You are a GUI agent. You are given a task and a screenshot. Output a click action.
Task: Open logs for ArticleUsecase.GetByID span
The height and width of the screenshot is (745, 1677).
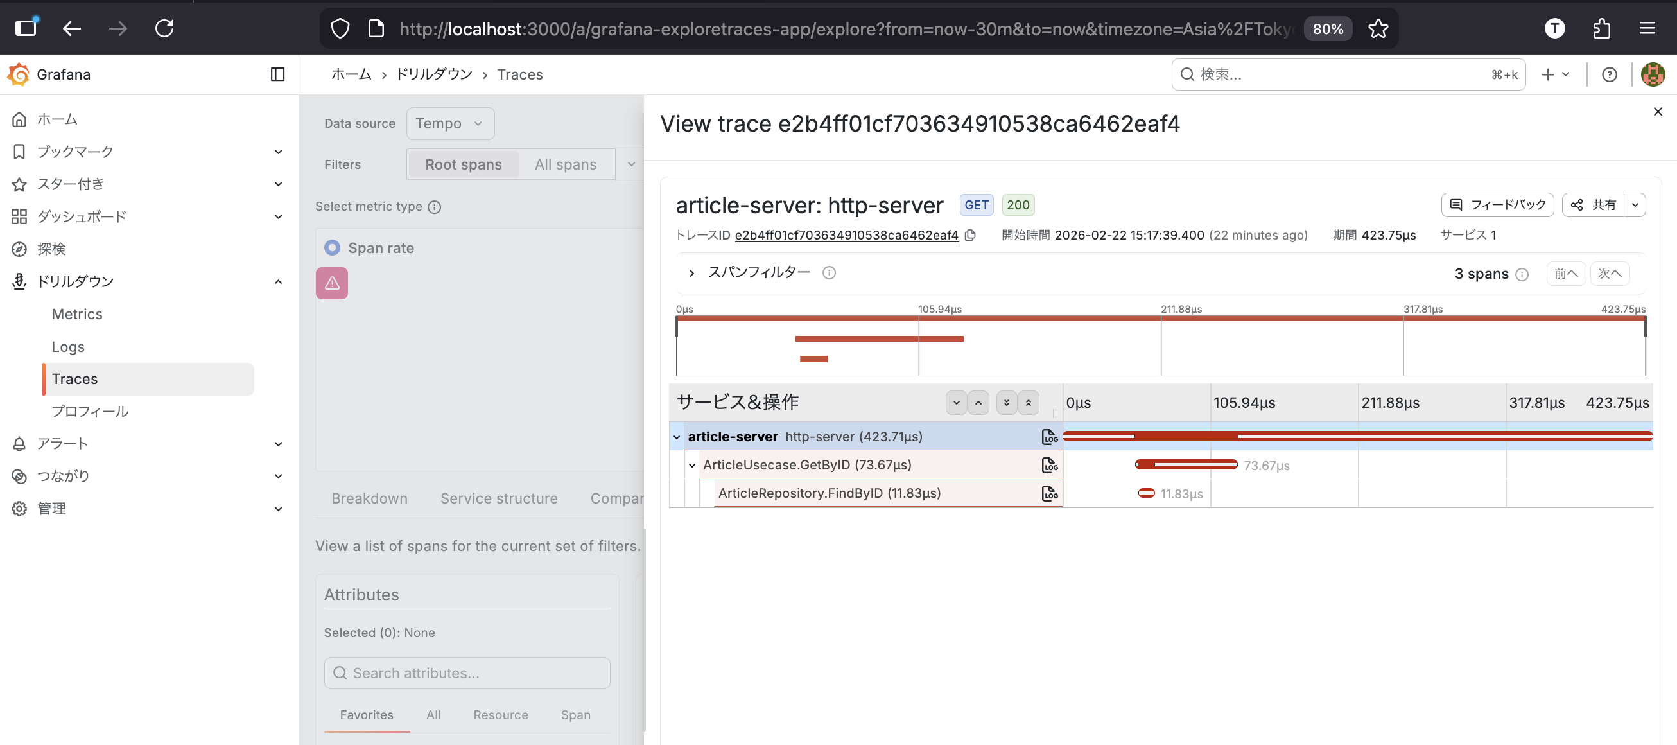1049,465
